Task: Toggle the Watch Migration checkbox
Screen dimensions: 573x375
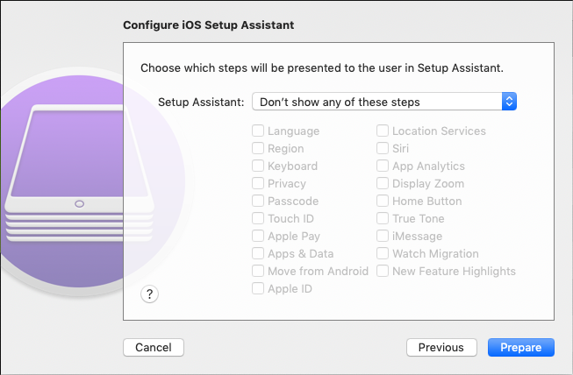Action: pos(383,254)
